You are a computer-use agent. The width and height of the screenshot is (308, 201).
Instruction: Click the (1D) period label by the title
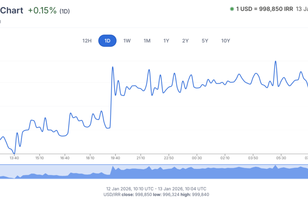(64, 12)
